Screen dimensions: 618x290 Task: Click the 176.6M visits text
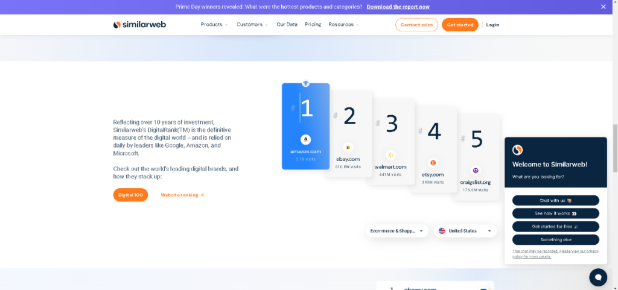pyautogui.click(x=476, y=190)
